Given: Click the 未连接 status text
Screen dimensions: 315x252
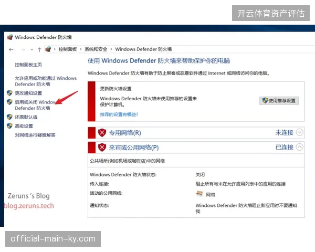Looking at the screenshot, I should coord(284,133).
